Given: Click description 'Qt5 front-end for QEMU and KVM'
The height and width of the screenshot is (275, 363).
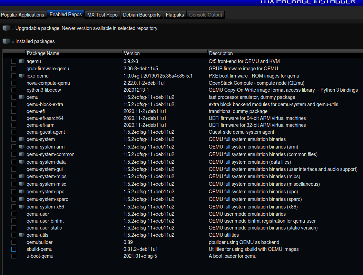Looking at the screenshot, I should coord(244,61).
